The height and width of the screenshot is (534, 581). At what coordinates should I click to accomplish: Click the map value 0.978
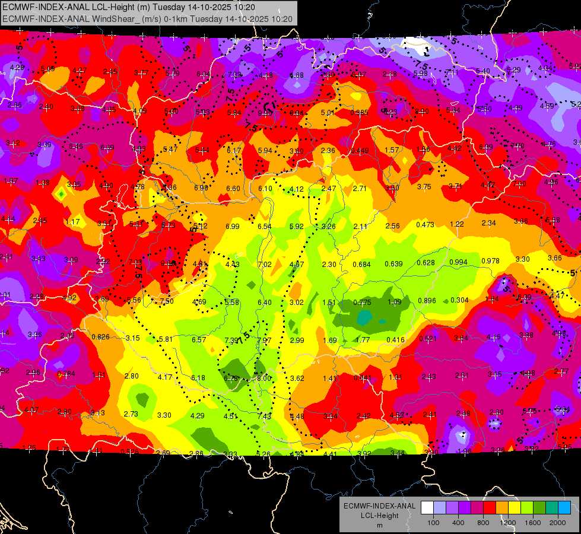coord(490,261)
